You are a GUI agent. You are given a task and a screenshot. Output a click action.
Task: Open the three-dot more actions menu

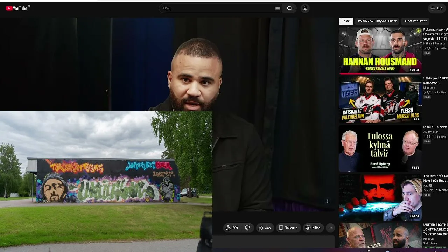tap(330, 228)
